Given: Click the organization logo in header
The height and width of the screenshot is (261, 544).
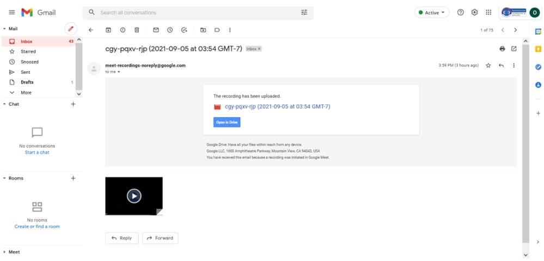Looking at the screenshot, I should coord(514,12).
